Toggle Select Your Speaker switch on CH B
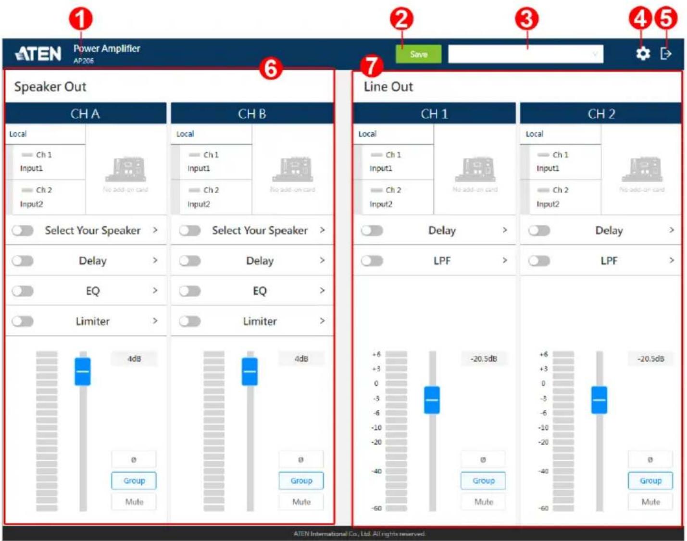Viewport: 687px width, 541px height. pyautogui.click(x=190, y=231)
